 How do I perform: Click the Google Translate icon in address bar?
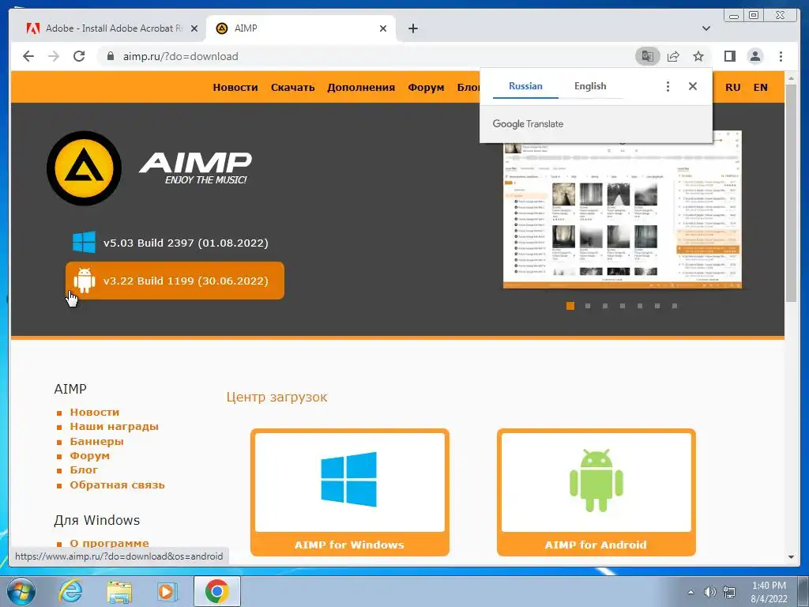click(648, 56)
